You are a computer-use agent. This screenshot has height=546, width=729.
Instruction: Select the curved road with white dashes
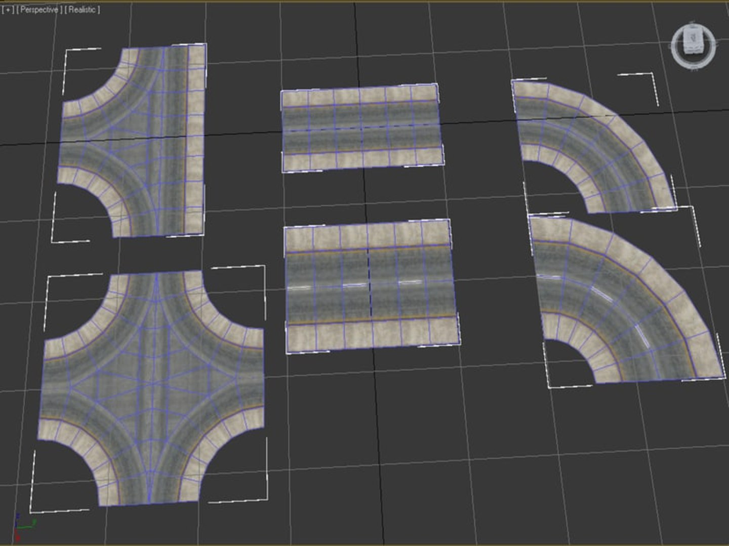pos(626,299)
